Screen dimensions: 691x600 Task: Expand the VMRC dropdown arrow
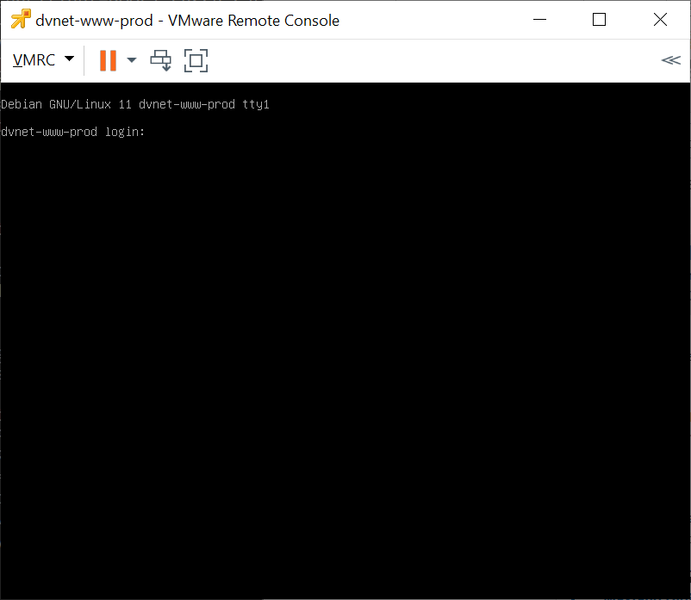(69, 59)
